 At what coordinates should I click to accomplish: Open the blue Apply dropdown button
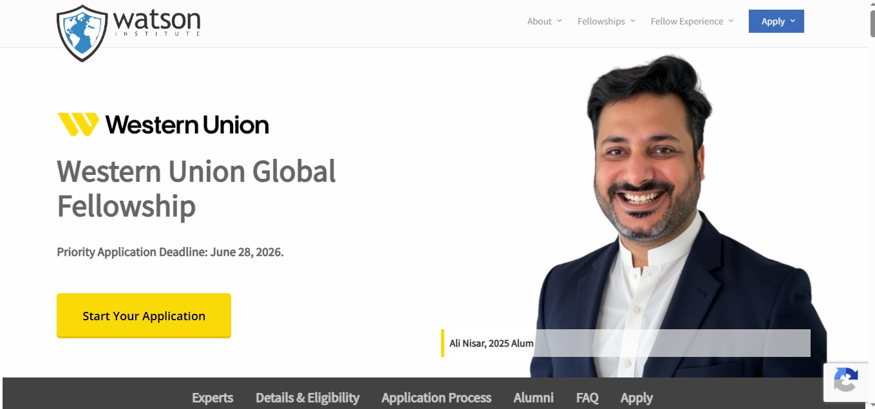tap(776, 21)
